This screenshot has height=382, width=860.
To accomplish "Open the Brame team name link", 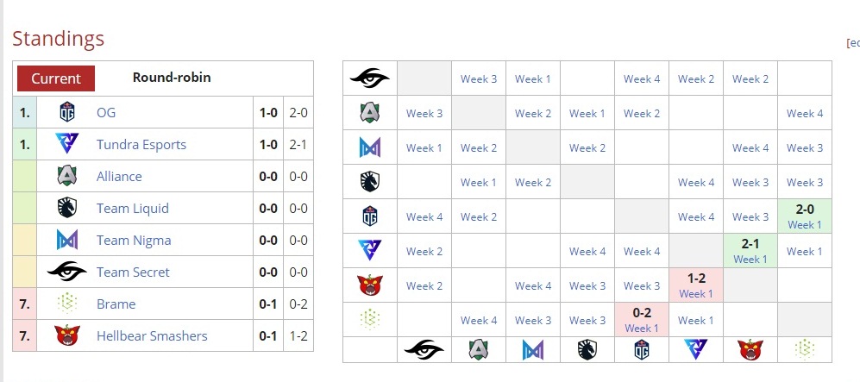I will 116,304.
